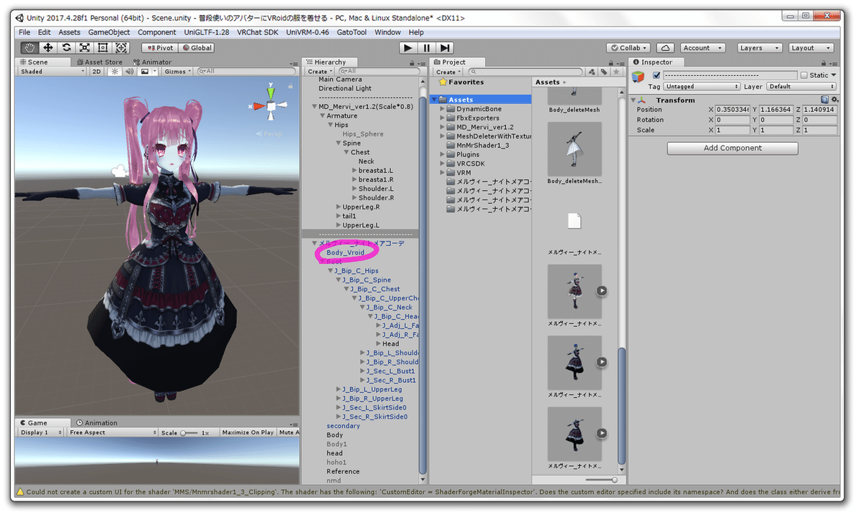Adjust the Game view Scale slider
The width and height of the screenshot is (861, 517).
click(189, 432)
